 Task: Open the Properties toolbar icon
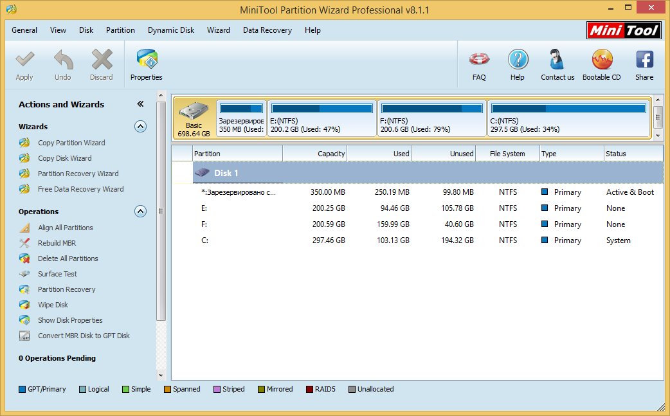(x=147, y=59)
